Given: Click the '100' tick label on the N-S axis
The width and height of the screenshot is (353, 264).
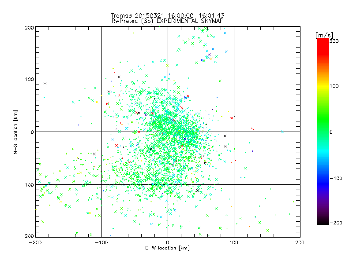Looking at the screenshot, I should 29,79.
